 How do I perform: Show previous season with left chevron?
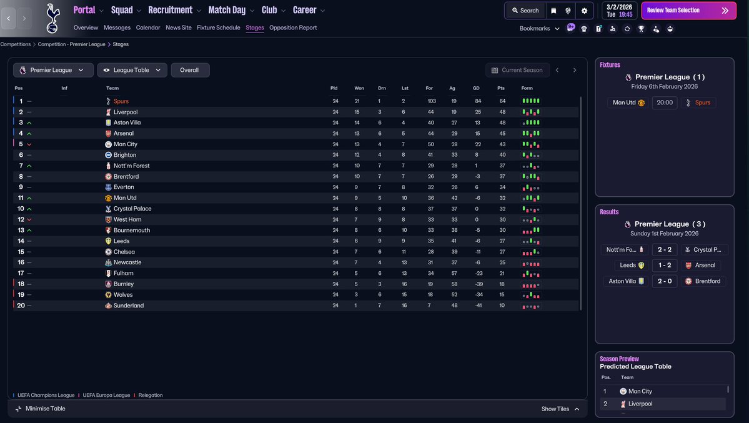click(x=557, y=70)
